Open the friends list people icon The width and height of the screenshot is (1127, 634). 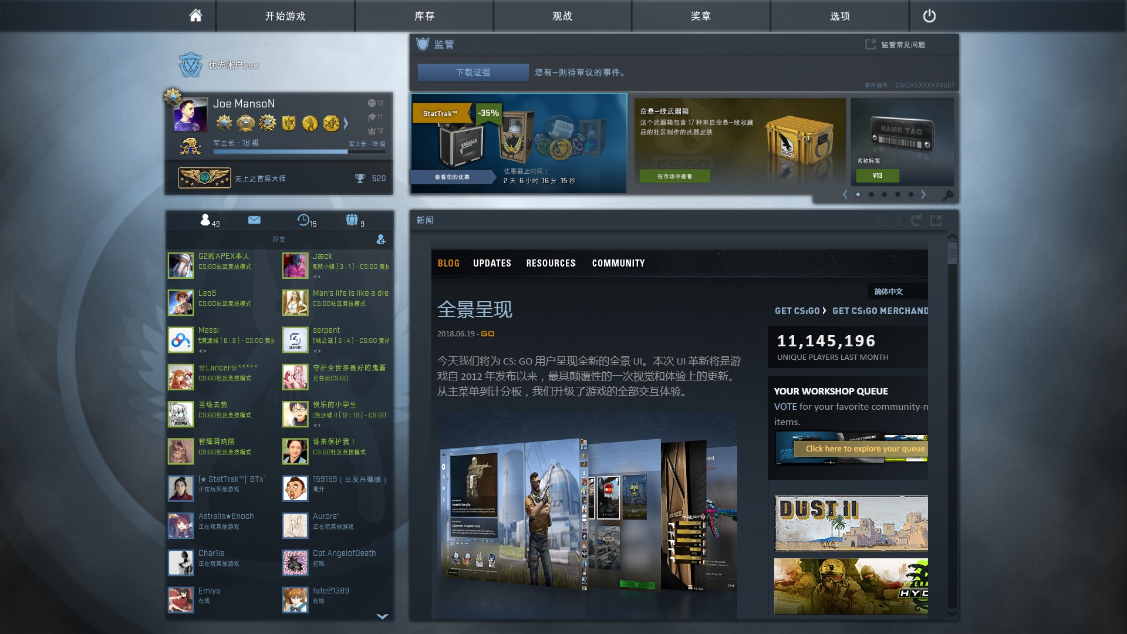205,220
